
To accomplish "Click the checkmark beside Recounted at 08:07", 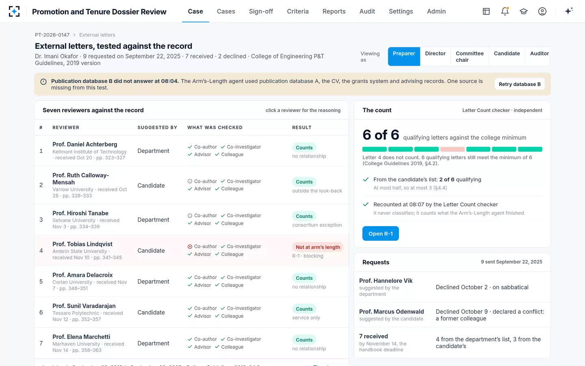I will click(x=366, y=204).
